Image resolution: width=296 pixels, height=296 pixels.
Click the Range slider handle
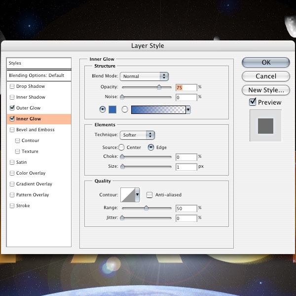[146, 208]
